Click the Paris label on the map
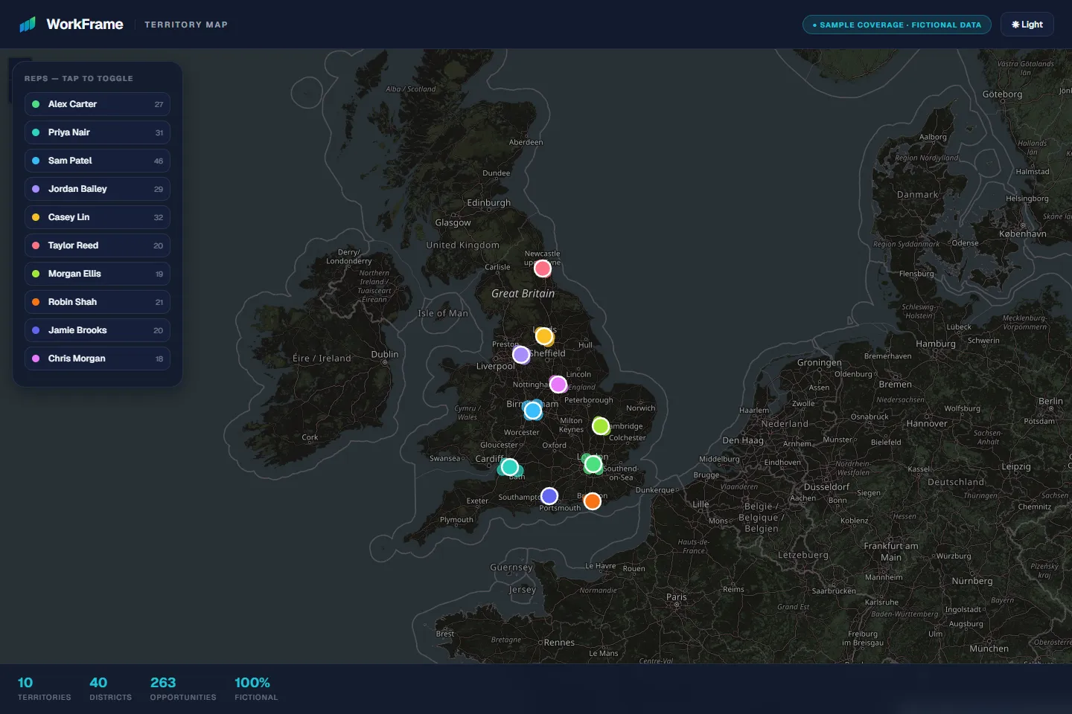The width and height of the screenshot is (1072, 714). 677,597
